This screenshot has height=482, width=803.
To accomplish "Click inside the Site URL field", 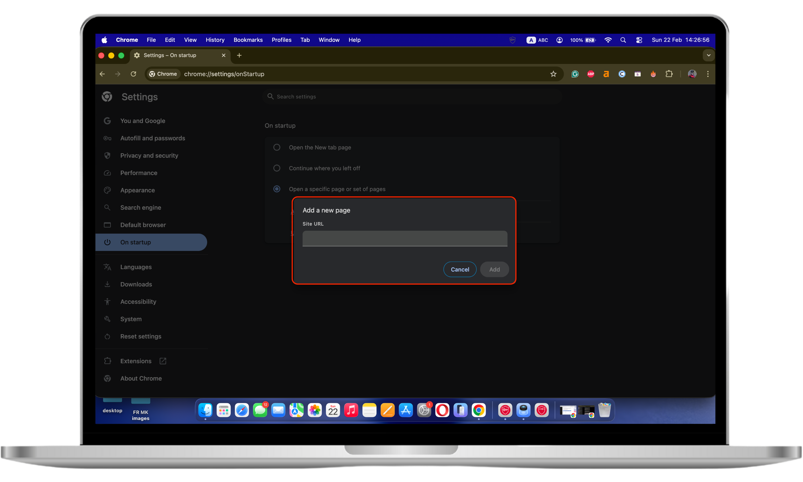I will click(x=404, y=238).
